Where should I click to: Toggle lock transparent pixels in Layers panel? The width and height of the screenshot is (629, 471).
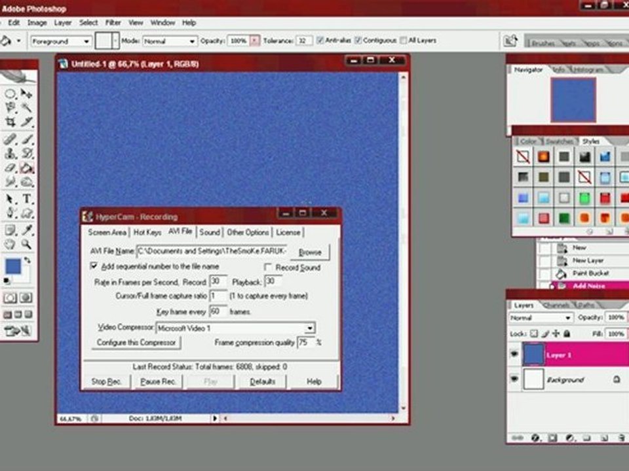click(x=534, y=333)
